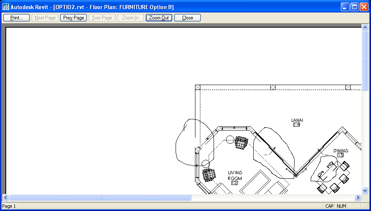The width and height of the screenshot is (371, 211).
Task: Click the room number tag under LIVING ROOM
Action: (x=235, y=183)
